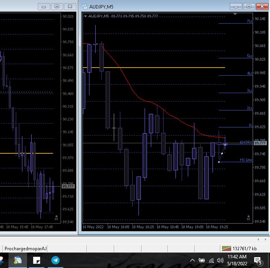Viewport: 270px width, 268px height.
Task: Expand the AUDJPY,M5 chart header triangle
Action: [x=85, y=16]
